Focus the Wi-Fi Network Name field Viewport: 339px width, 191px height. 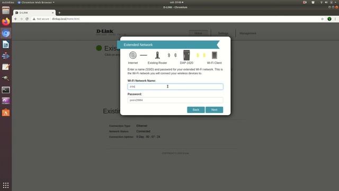(x=175, y=86)
